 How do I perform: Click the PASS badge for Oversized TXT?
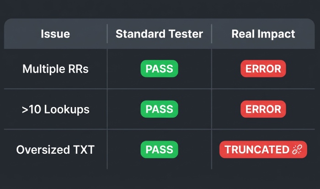[159, 150]
